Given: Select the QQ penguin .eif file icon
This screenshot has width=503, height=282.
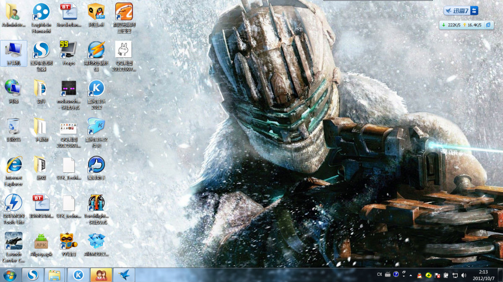Looking at the screenshot, I should [96, 15].
